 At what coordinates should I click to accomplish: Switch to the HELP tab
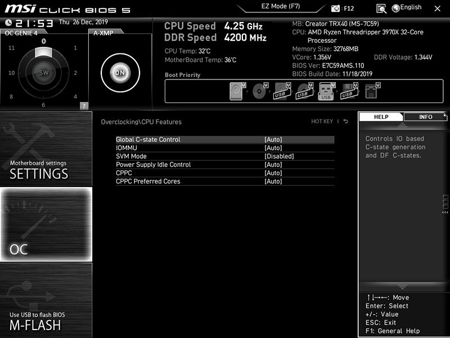381,117
